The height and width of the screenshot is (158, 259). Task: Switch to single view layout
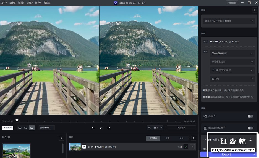click(x=20, y=128)
